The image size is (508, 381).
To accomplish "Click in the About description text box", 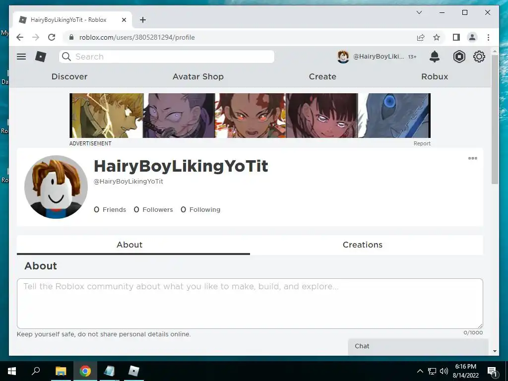I will point(250,304).
